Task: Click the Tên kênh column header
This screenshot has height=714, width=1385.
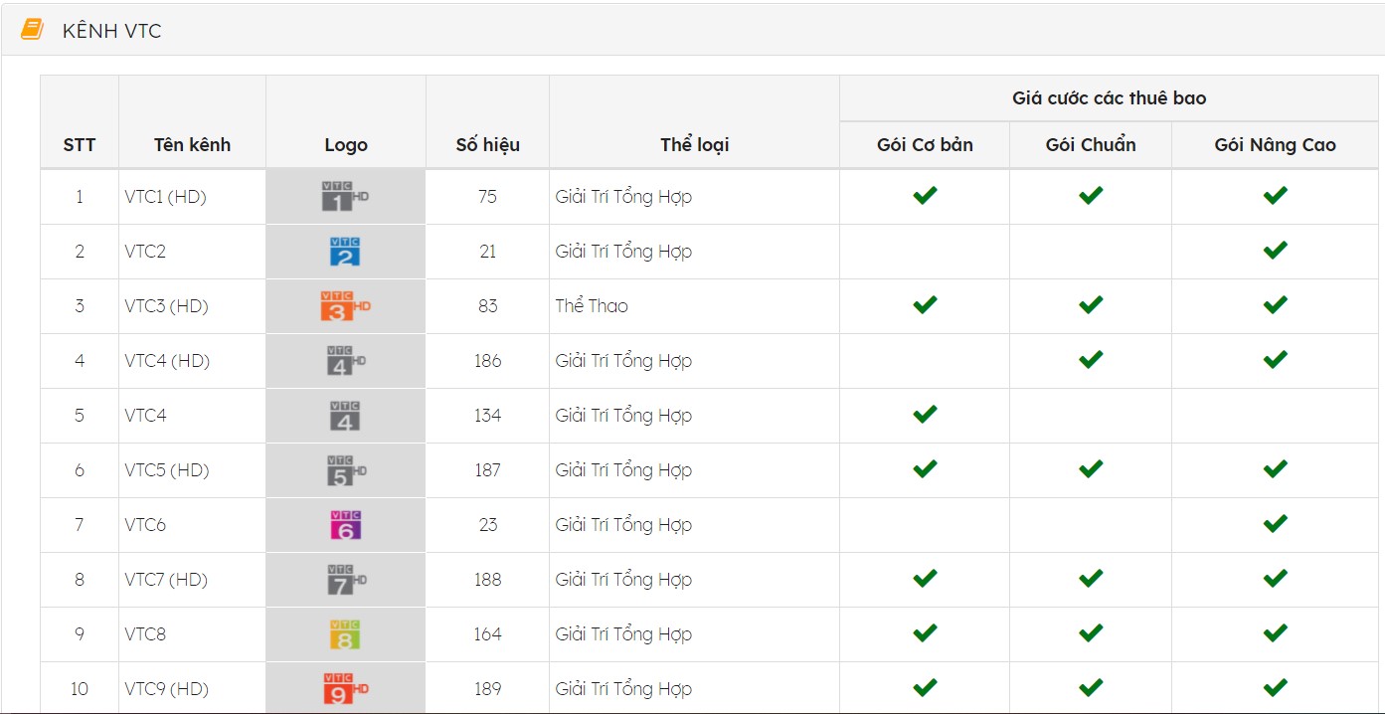Action: (x=192, y=145)
